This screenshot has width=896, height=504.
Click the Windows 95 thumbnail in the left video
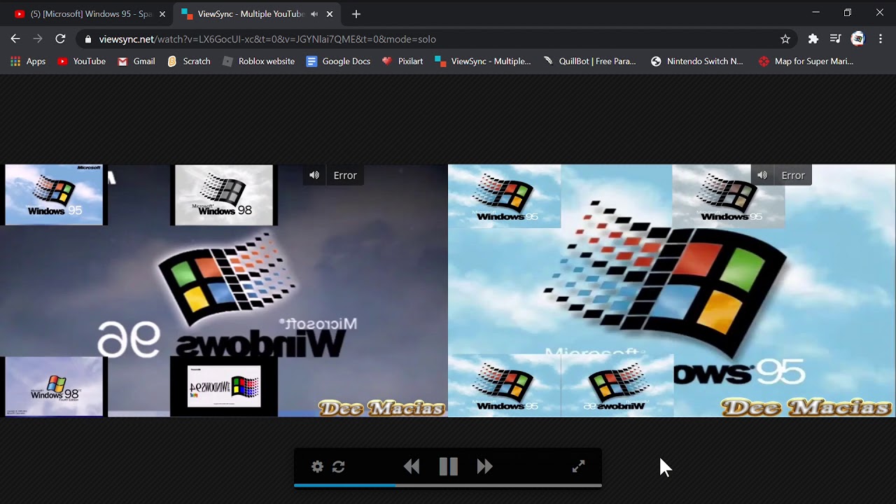[54, 195]
